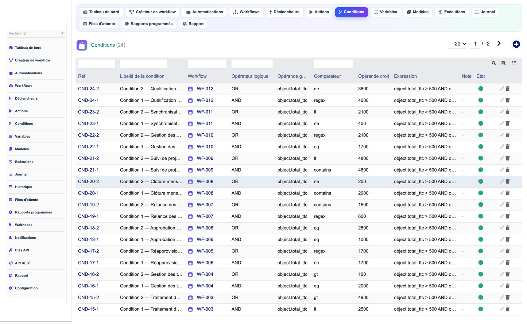Toggle the green status dot of CND-15-1
The height and width of the screenshot is (326, 527).
tap(481, 309)
